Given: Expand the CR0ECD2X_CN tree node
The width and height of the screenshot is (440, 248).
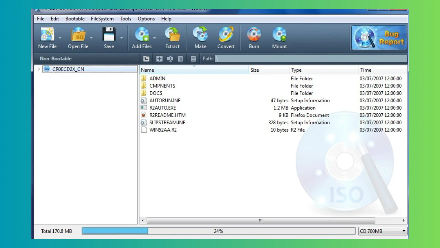Looking at the screenshot, I should click(x=39, y=69).
